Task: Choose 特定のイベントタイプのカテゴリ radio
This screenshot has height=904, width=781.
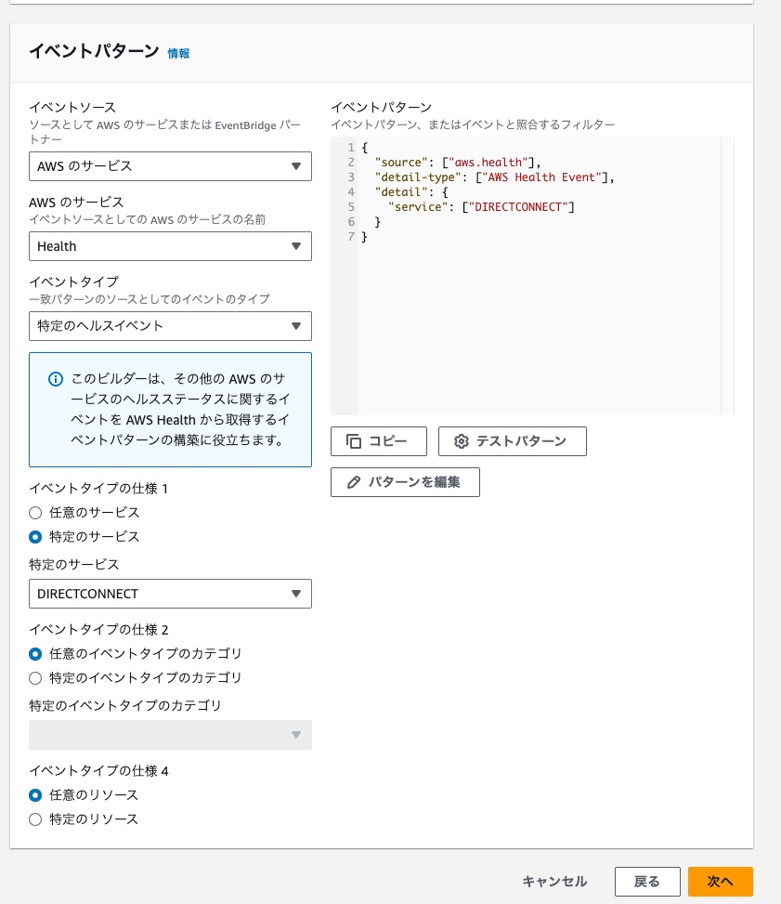Action: point(35,678)
